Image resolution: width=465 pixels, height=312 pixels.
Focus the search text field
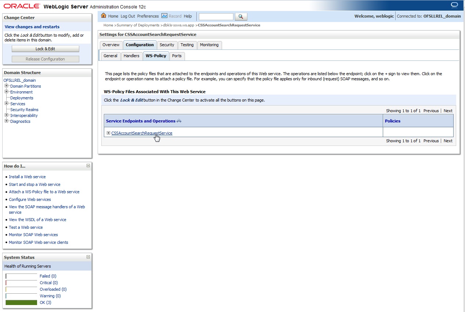pyautogui.click(x=216, y=16)
